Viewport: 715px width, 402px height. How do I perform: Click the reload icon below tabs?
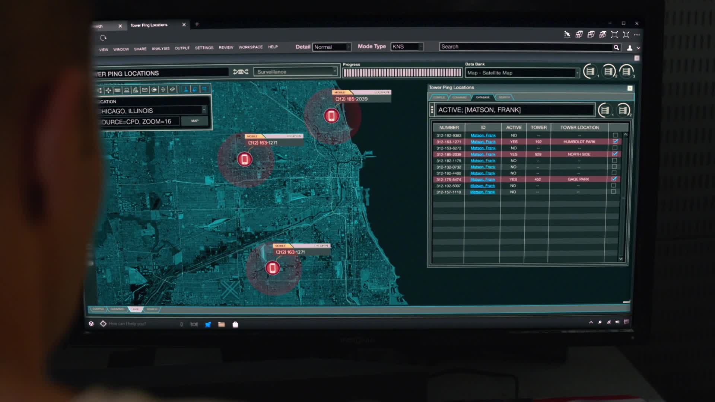pyautogui.click(x=103, y=38)
